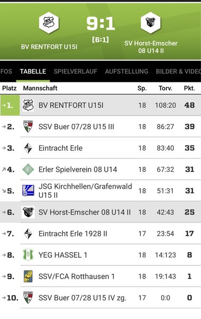Select YEG Hassel 1 club emblem

pyautogui.click(x=28, y=255)
